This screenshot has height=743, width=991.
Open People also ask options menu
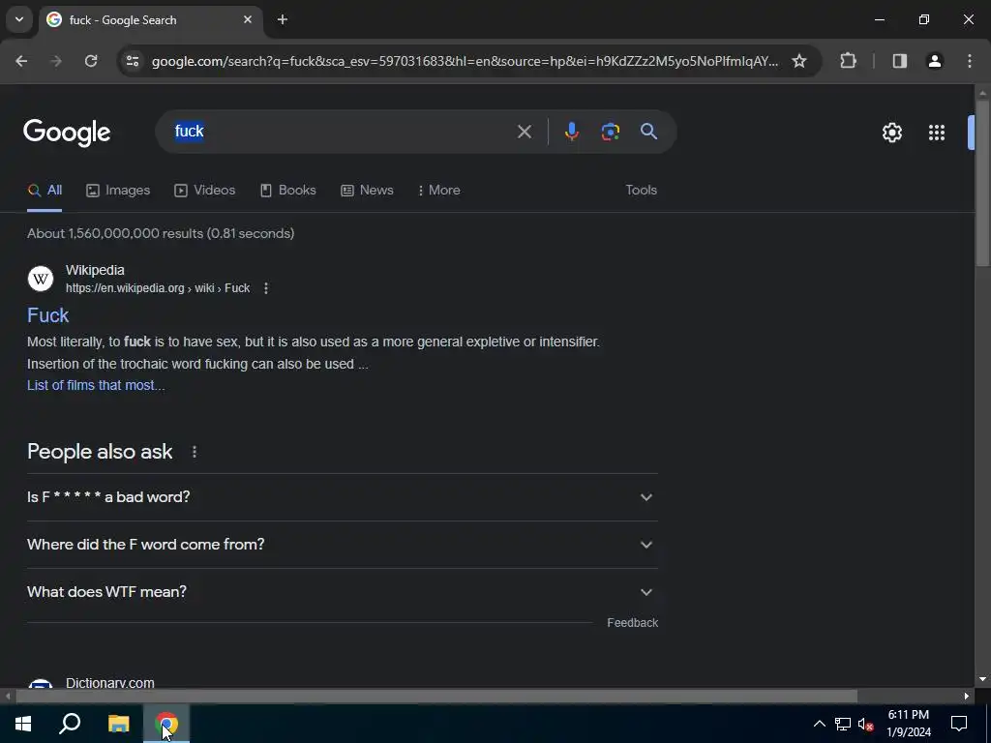click(x=194, y=452)
